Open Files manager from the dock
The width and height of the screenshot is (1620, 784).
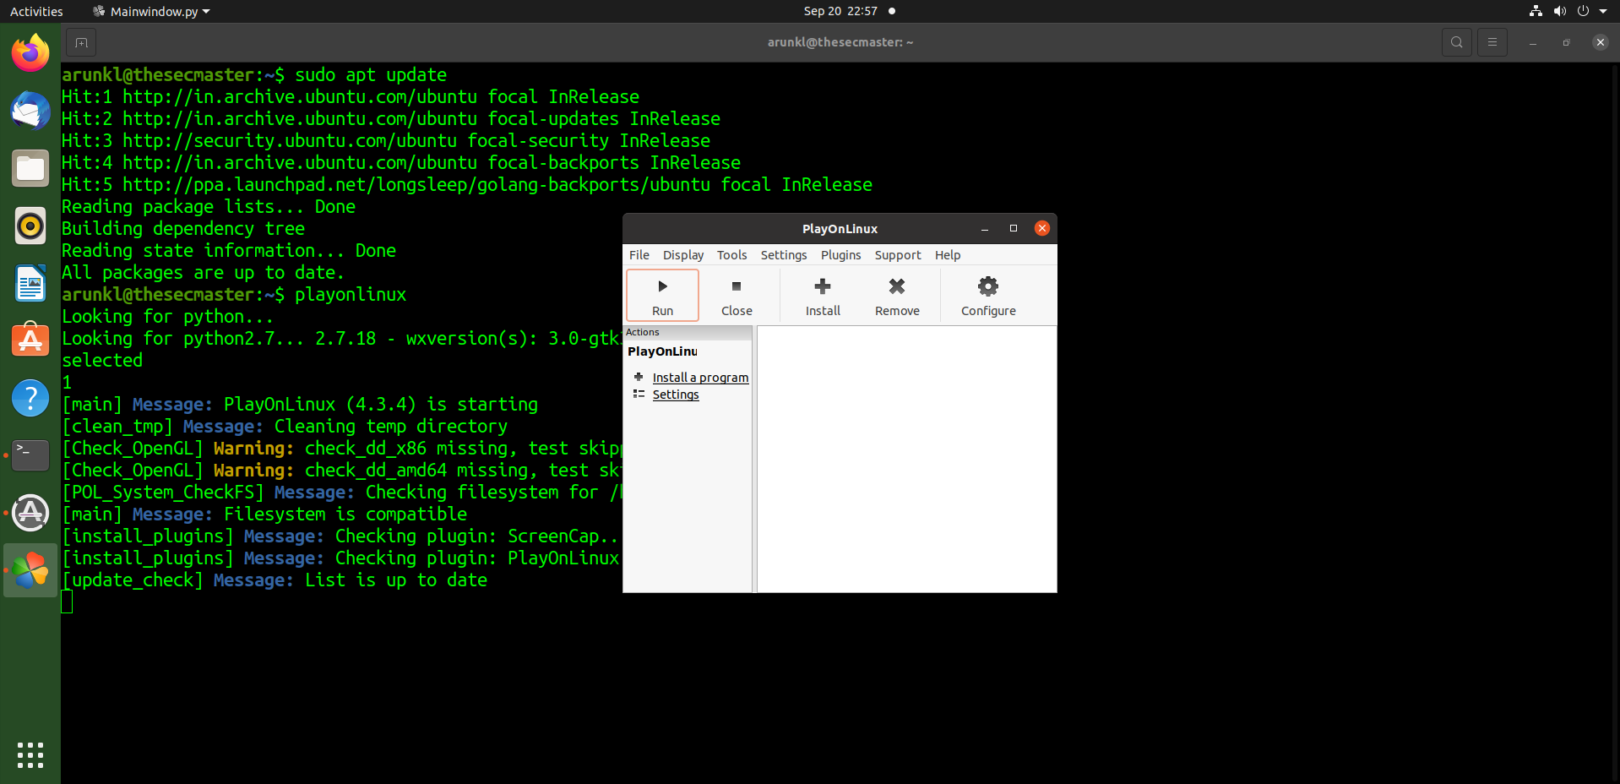tap(30, 168)
